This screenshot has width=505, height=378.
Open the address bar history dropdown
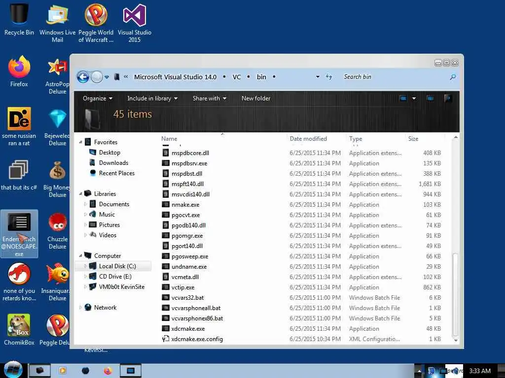tap(318, 77)
